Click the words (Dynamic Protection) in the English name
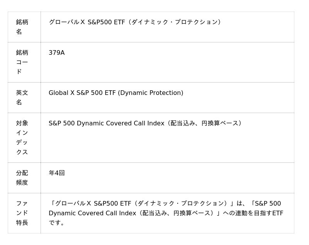The image size is (309, 245). click(x=151, y=93)
